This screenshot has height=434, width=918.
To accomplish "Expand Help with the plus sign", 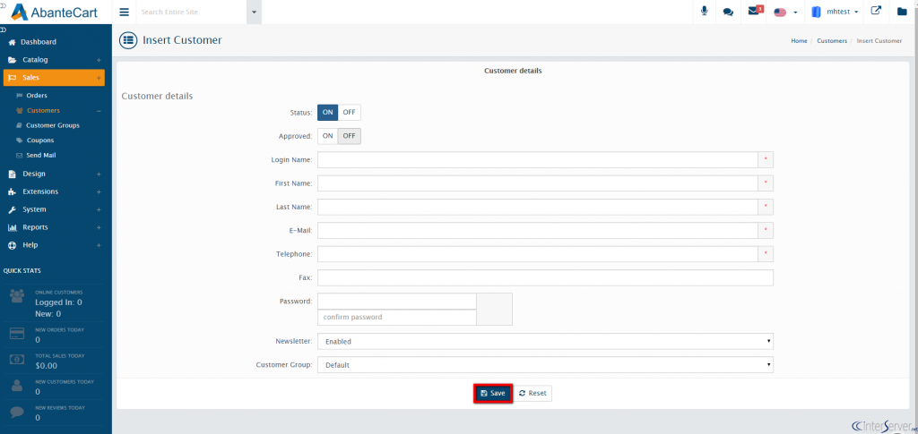I will click(x=99, y=245).
